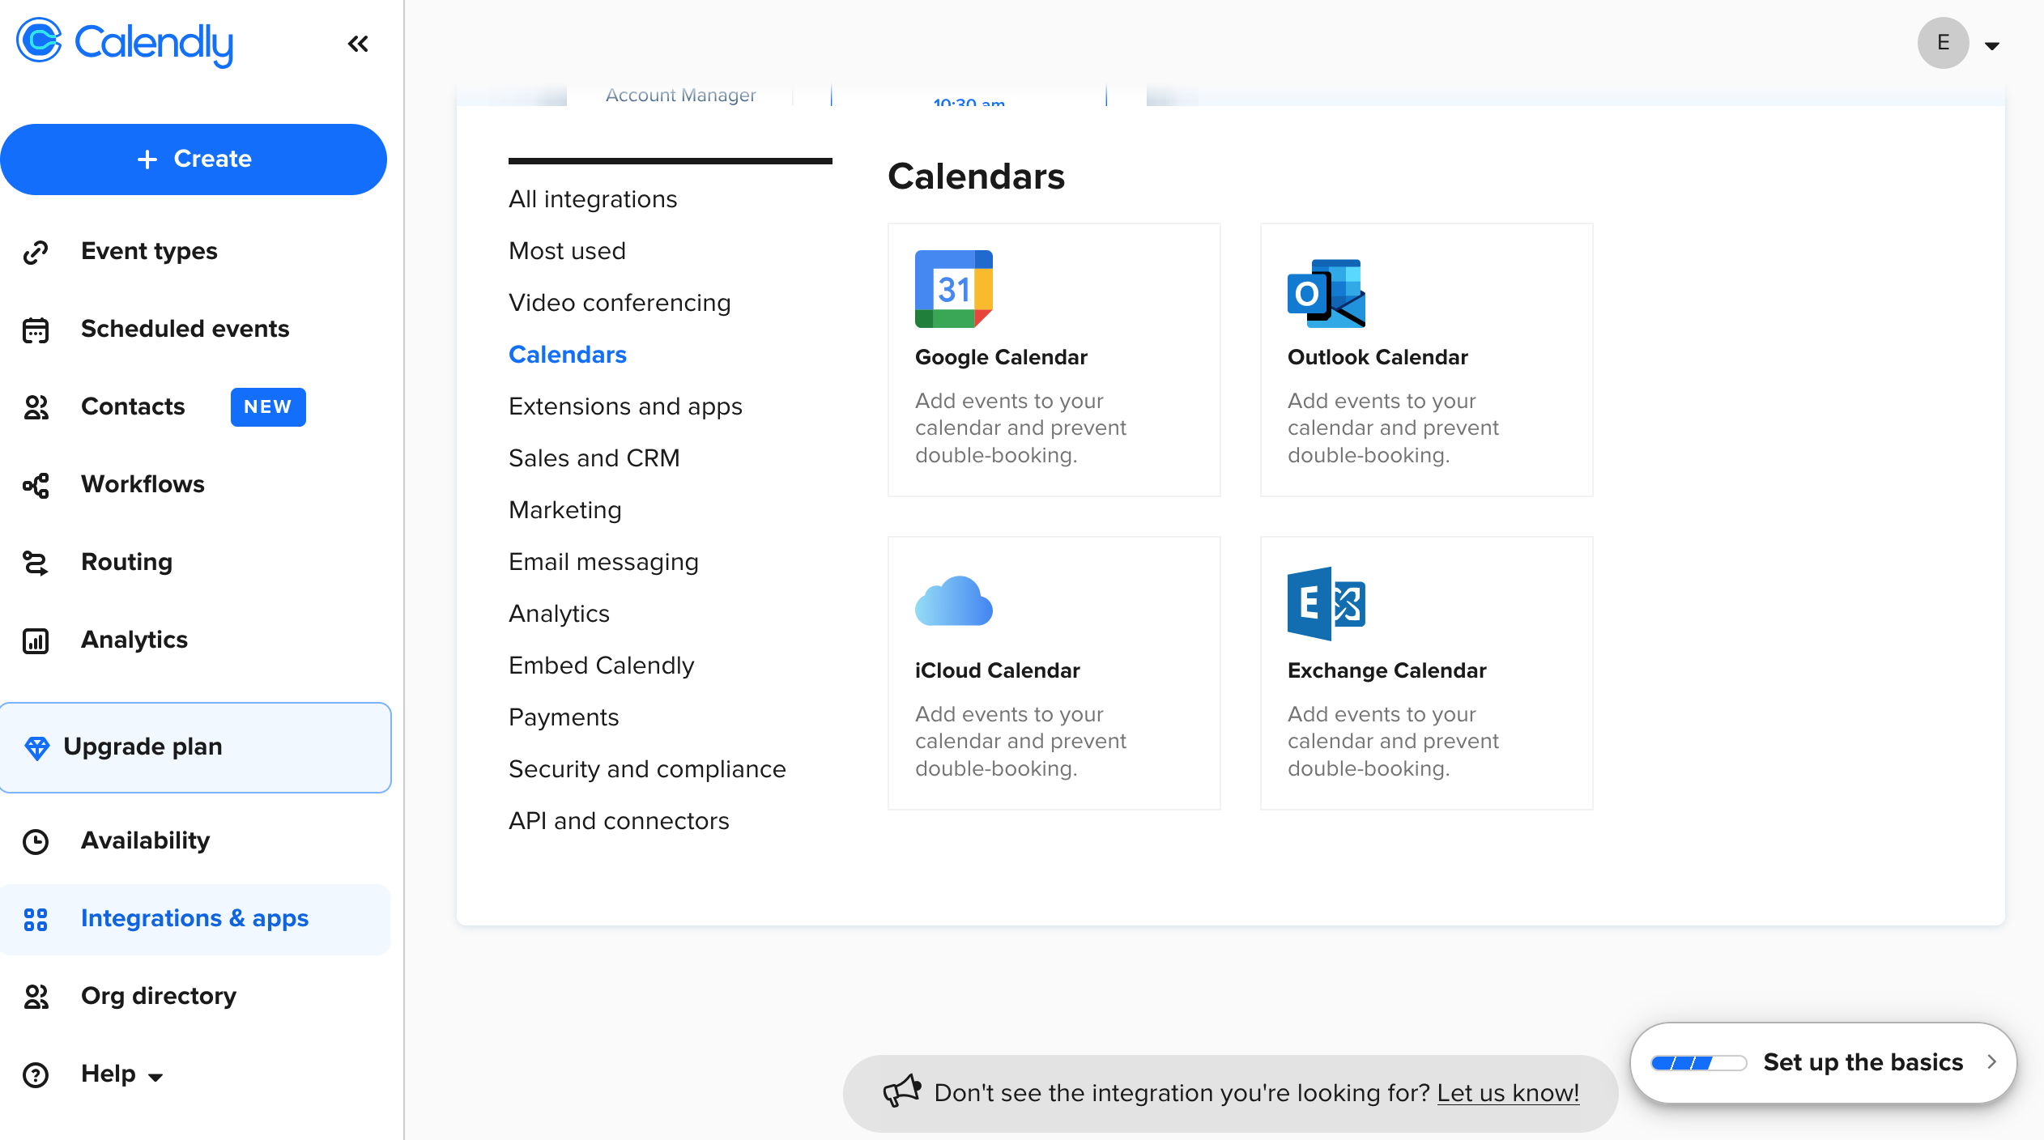Click the Upgrade plan button
Viewport: 2044px width, 1140px height.
pos(195,747)
